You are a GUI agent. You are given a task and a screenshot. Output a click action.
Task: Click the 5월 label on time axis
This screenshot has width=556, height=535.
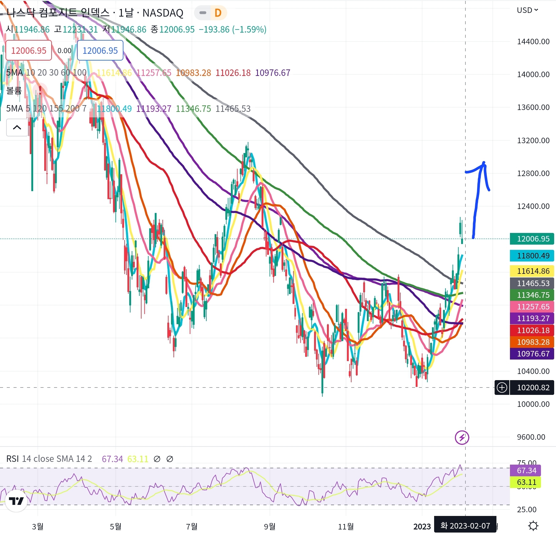tap(116, 527)
